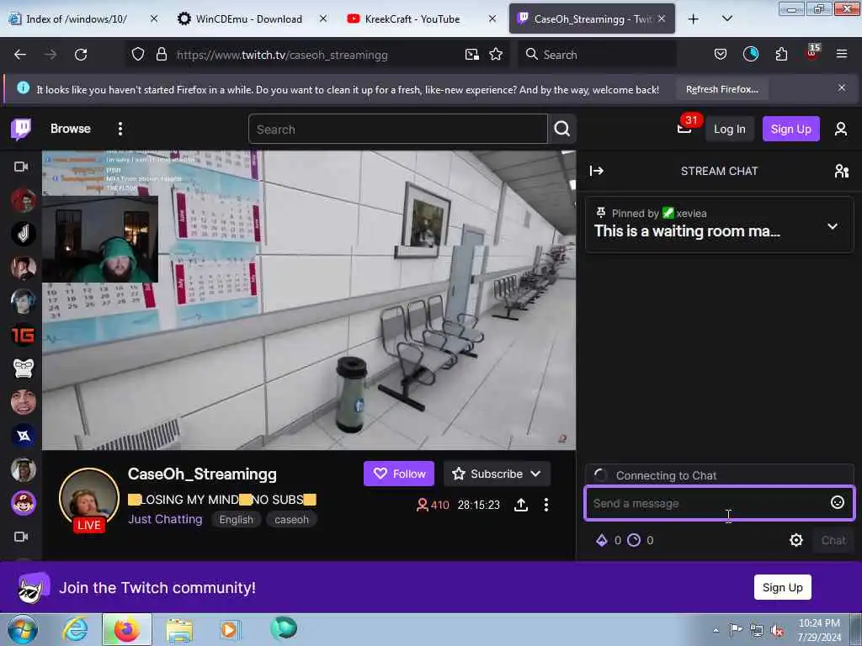Click the Twitch search magnifier button

click(x=561, y=129)
